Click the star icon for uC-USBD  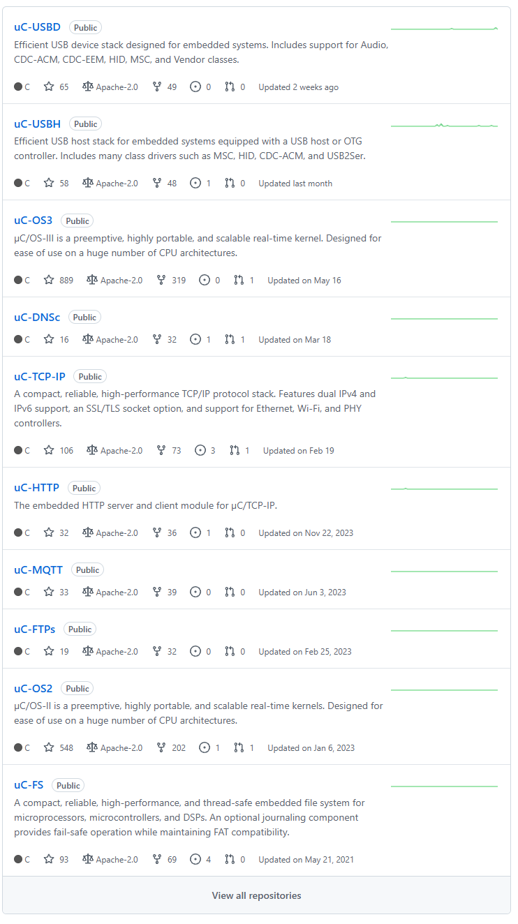pos(49,87)
